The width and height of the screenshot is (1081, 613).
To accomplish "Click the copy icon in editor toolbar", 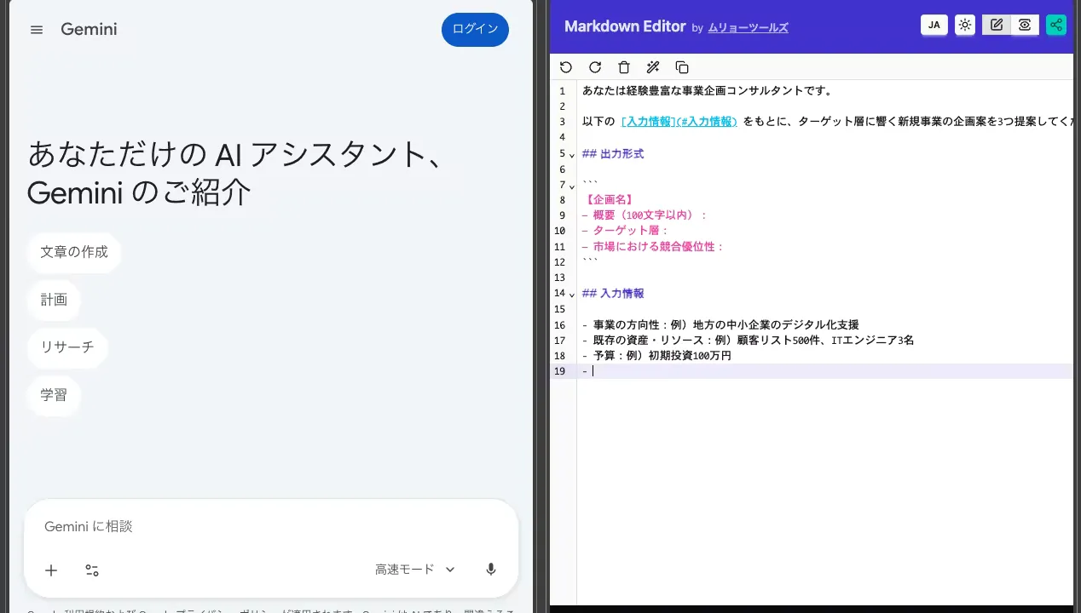I will (x=682, y=67).
